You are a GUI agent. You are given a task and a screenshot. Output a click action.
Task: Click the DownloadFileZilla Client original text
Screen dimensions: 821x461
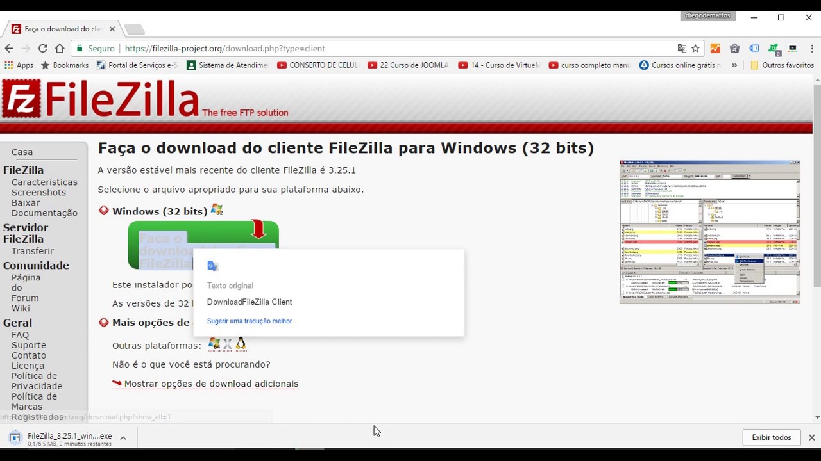point(250,302)
